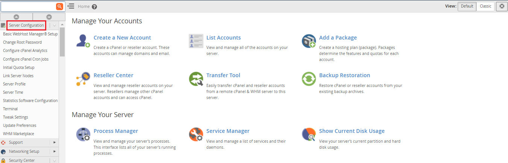The height and width of the screenshot is (163, 508).
Task: Open Server Time
Action: point(13,92)
